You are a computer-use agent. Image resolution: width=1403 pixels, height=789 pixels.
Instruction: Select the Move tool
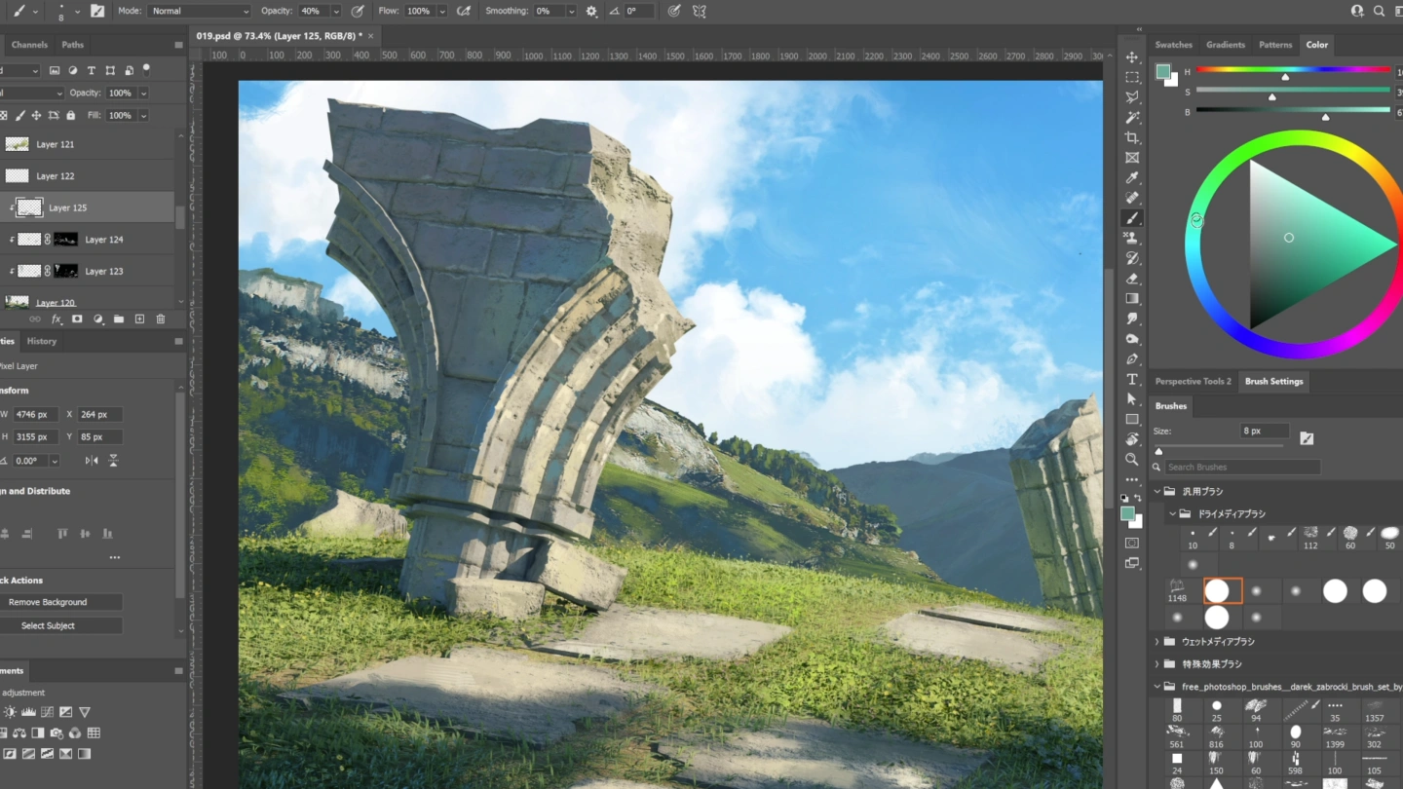(x=1132, y=57)
